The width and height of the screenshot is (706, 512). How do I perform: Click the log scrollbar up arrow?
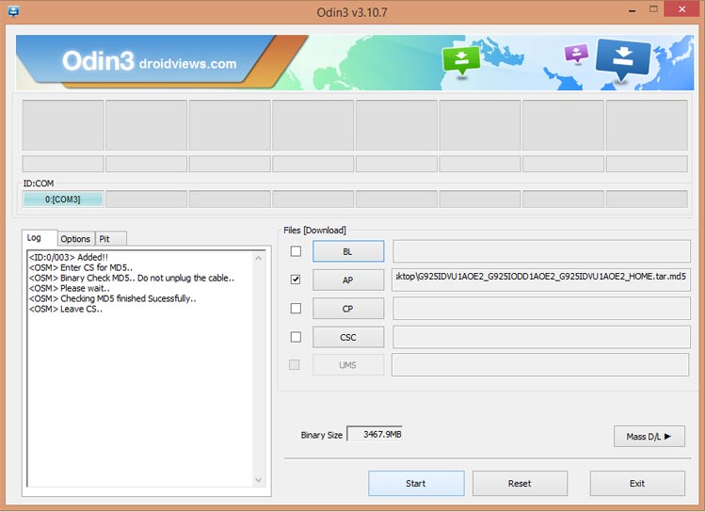click(259, 259)
